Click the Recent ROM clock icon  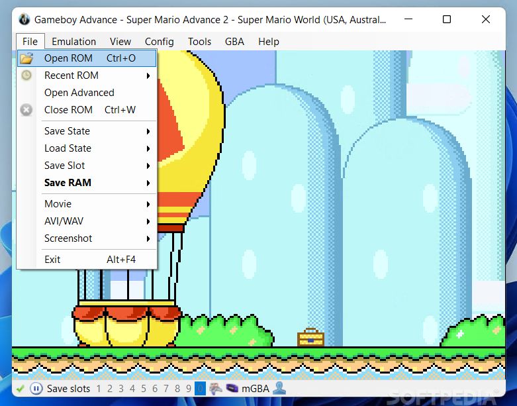click(26, 76)
